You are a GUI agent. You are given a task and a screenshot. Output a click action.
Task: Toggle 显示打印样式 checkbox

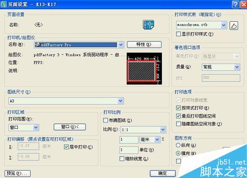(x=178, y=34)
